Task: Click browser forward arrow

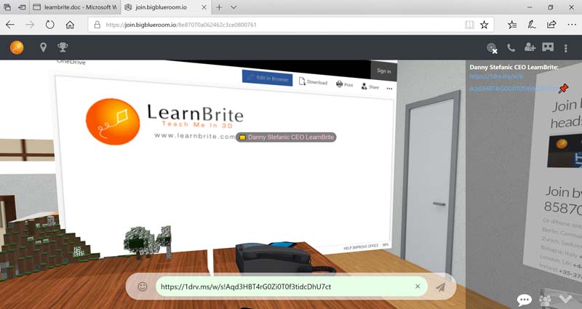Action: point(30,25)
